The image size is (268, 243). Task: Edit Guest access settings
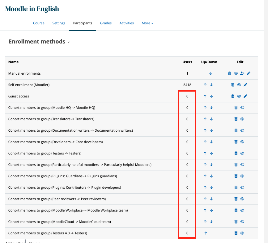[245, 96]
